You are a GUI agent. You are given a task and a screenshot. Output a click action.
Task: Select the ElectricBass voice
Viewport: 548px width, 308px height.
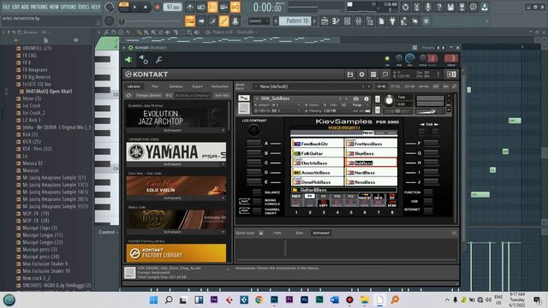[x=318, y=163]
